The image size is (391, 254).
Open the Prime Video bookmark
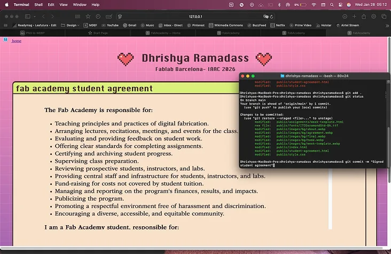tap(301, 25)
